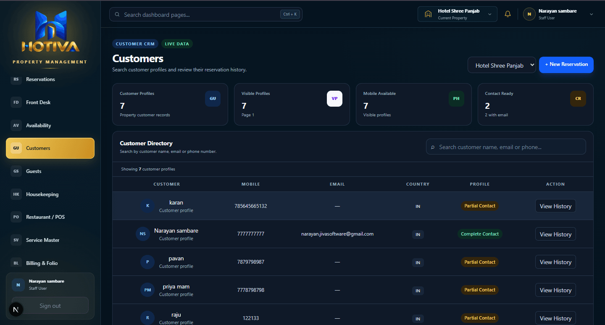Click the notifications bell icon
605x325 pixels.
click(x=508, y=14)
